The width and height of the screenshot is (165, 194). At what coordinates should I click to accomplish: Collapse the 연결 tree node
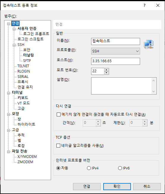tap(8, 24)
